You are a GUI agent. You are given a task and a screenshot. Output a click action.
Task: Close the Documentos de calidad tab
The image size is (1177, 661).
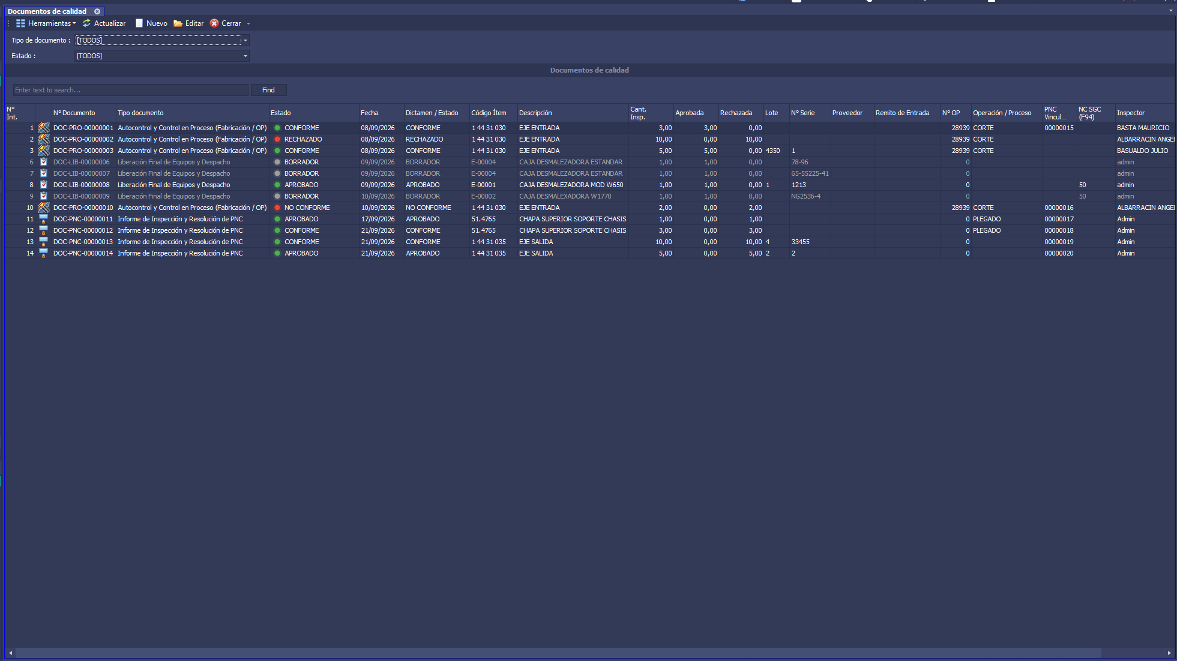pyautogui.click(x=97, y=11)
